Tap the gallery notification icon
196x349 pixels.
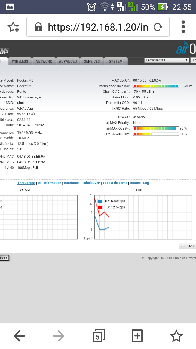point(10,7)
